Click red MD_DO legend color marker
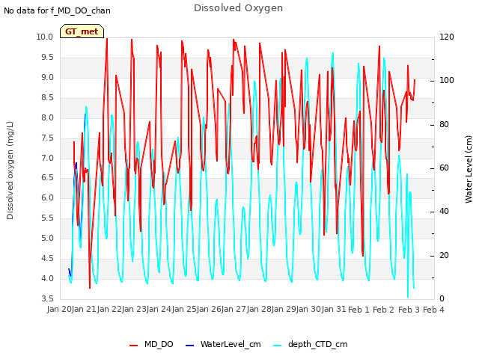This screenshot has width=479, height=359. (133, 346)
